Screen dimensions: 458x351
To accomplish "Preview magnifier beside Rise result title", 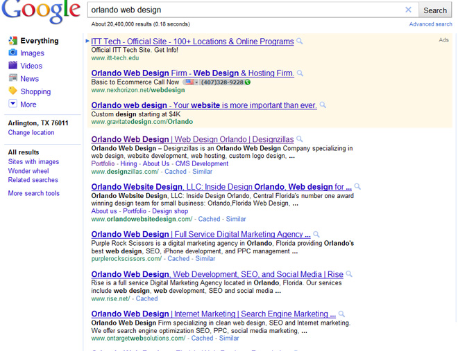I will [349, 274].
